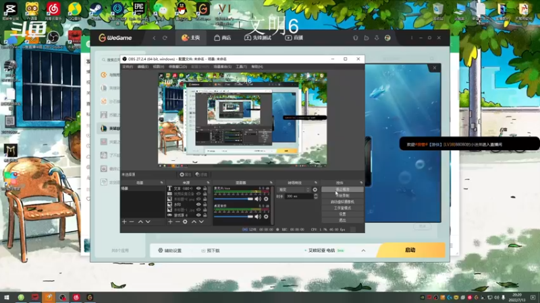Toggle visibility of 文本 text source
The height and width of the screenshot is (303, 540).
coord(198,189)
